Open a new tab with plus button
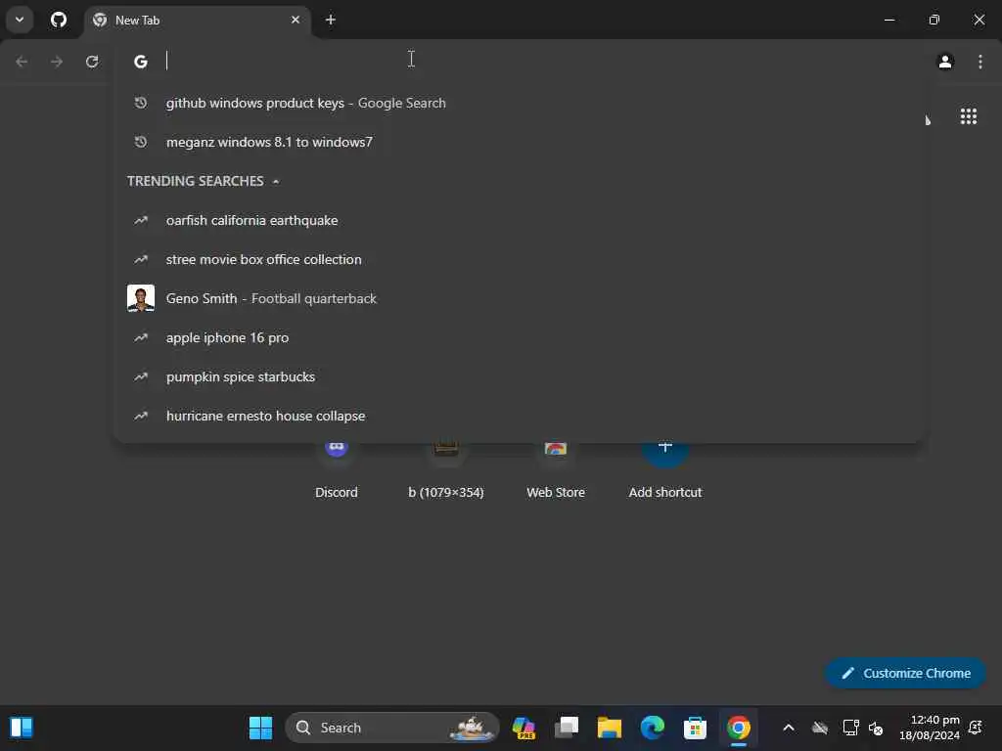This screenshot has width=1002, height=751. point(331,20)
